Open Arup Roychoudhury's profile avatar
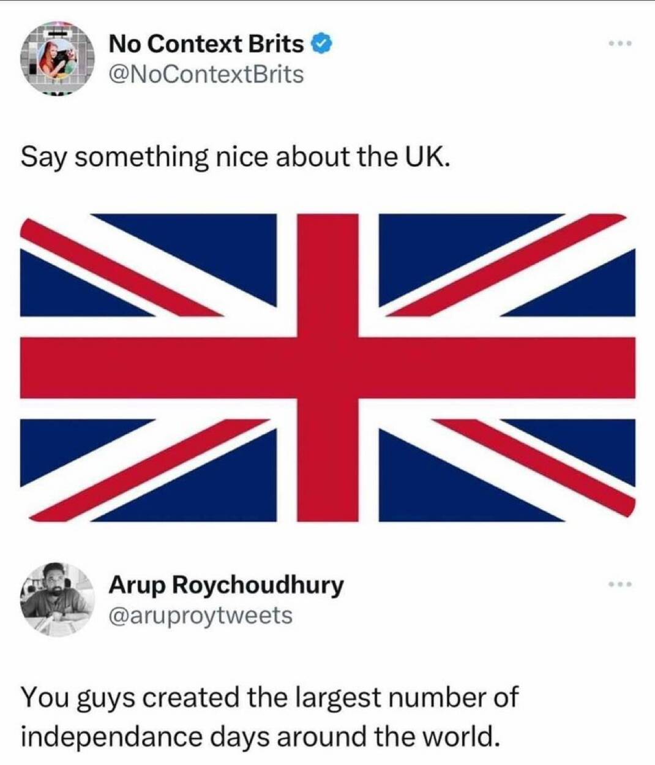Image resolution: width=655 pixels, height=765 pixels. pos(58,599)
